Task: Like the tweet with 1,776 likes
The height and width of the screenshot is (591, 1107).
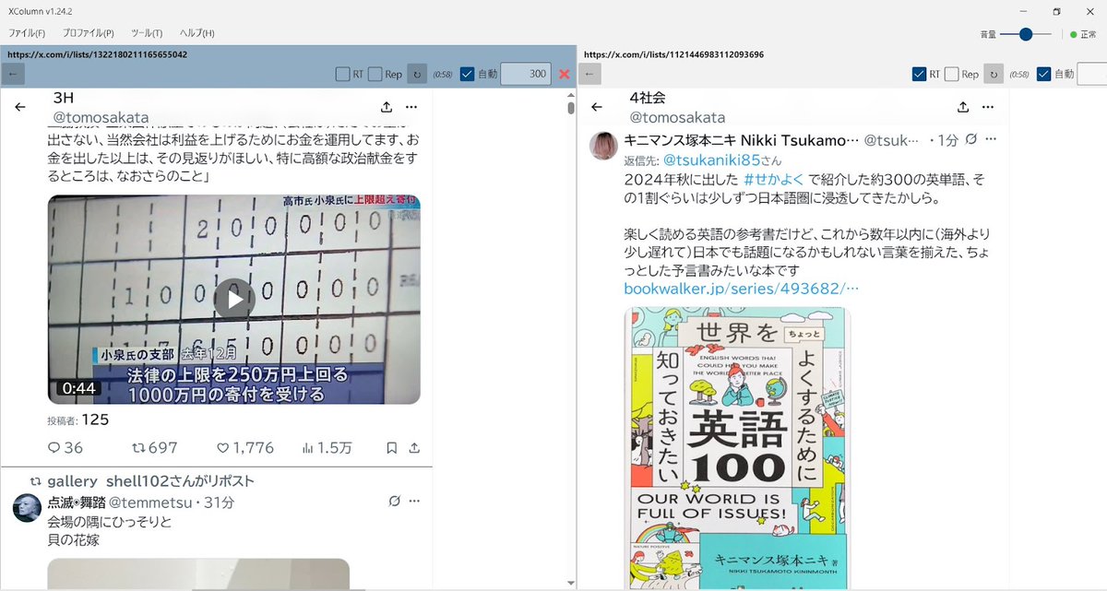Action: tap(244, 448)
